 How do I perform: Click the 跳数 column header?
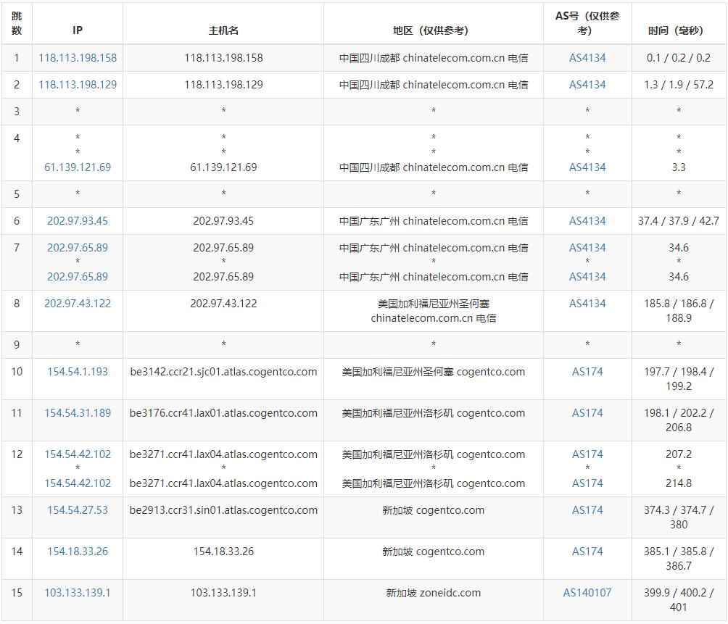coord(17,23)
